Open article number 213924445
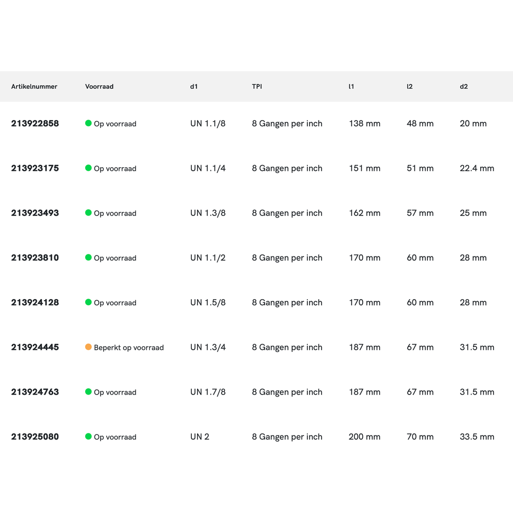 35,347
